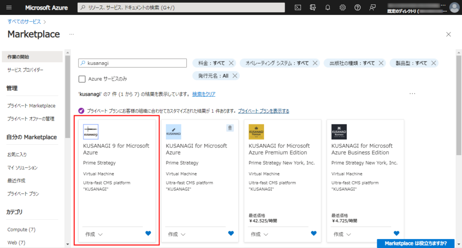This screenshot has width=462, height=248.
Task: Click the global resource search field in the header
Action: [x=181, y=7]
